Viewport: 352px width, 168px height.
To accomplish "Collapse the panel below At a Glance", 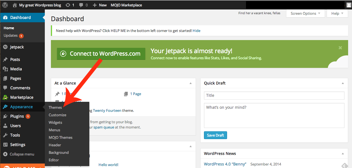I will pos(191,146).
